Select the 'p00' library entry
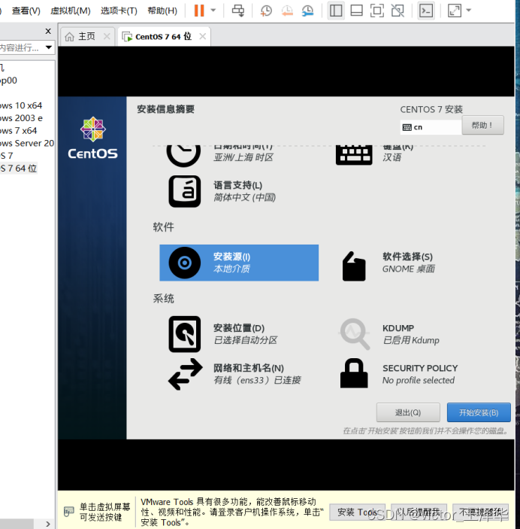The width and height of the screenshot is (520, 529). tap(8, 81)
